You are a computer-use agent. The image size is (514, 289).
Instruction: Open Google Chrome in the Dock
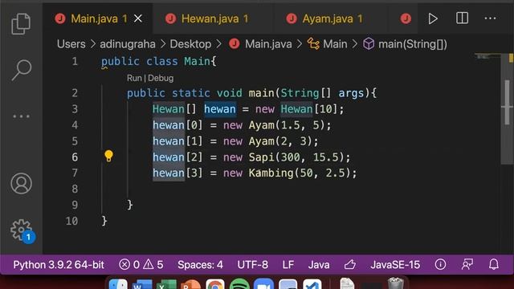point(215,284)
